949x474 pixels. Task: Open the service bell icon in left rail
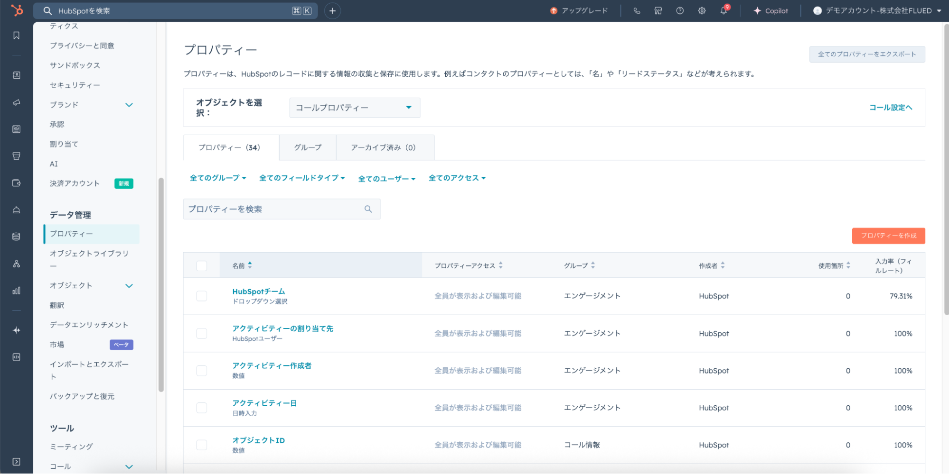(x=17, y=210)
